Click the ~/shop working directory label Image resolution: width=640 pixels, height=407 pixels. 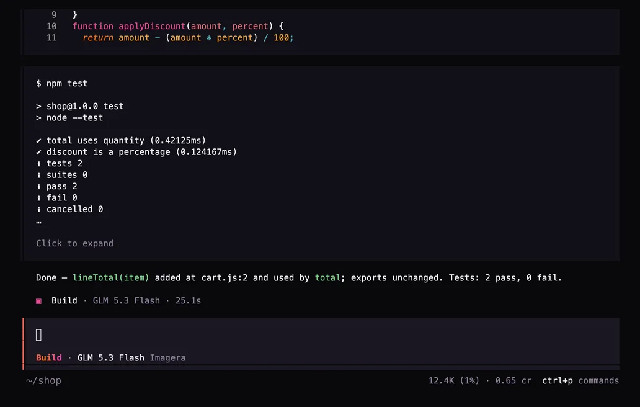click(x=43, y=380)
